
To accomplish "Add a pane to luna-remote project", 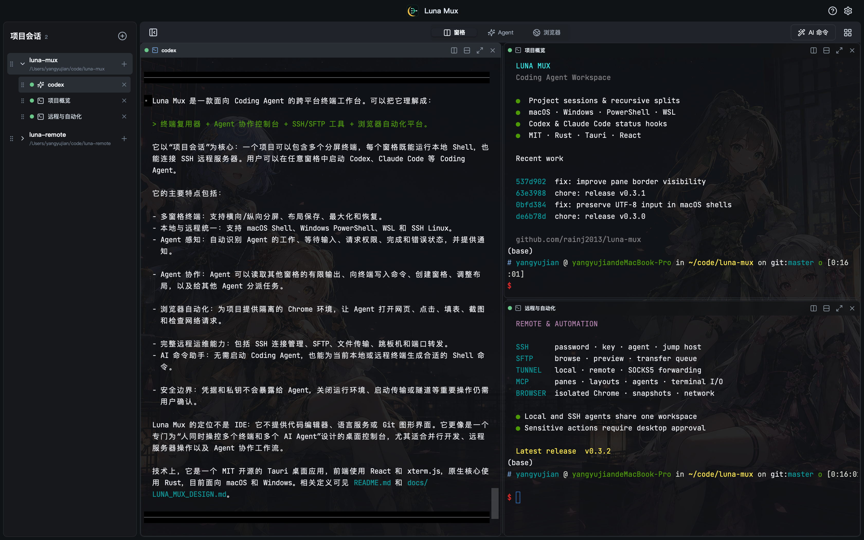I will 124,139.
